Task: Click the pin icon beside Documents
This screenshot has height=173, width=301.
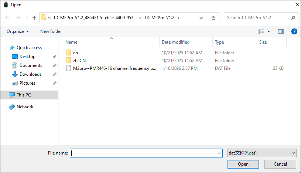Action: (x=55, y=65)
